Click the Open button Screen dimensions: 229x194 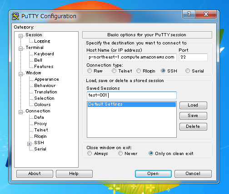coord(153,174)
